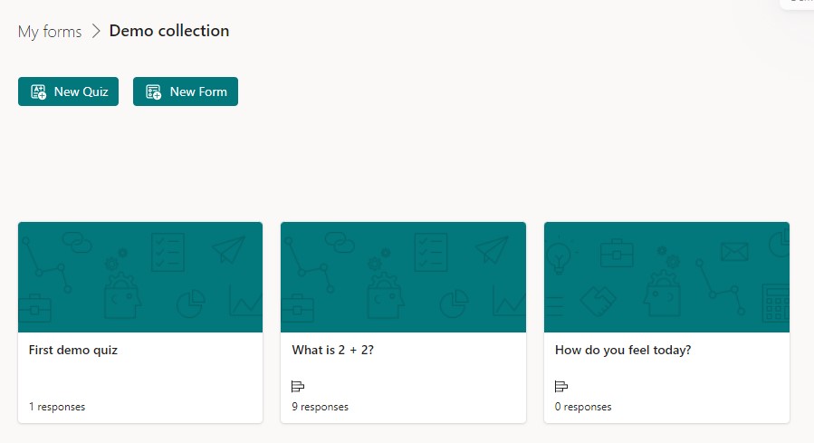814x443 pixels.
Task: Click the 'How do you feel today?' banner thumbnail
Action: click(x=666, y=277)
